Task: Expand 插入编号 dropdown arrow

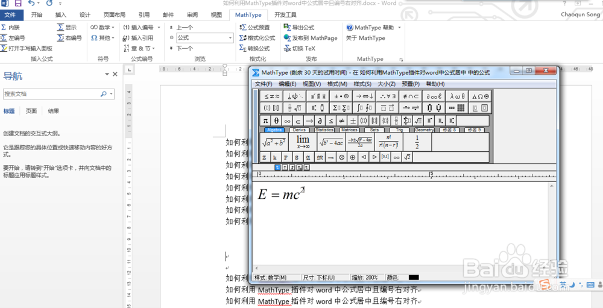Action: 159,28
